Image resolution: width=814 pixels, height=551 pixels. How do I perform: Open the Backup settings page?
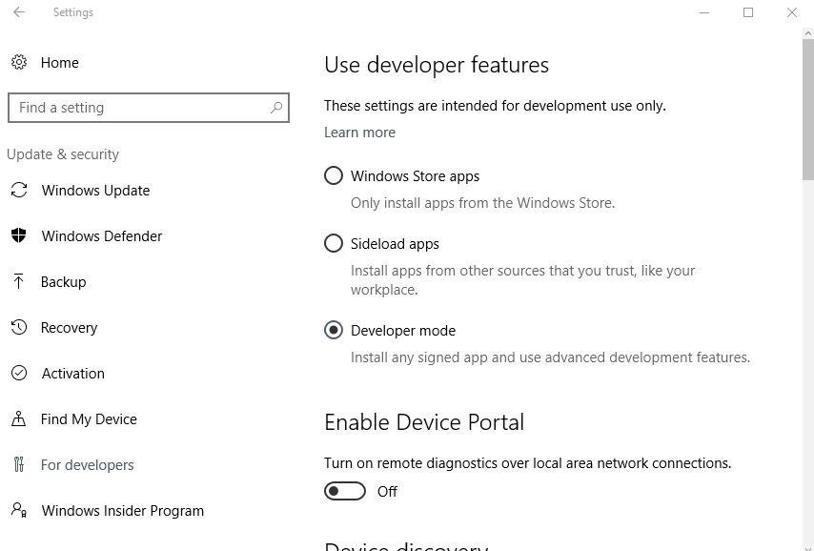(x=63, y=282)
